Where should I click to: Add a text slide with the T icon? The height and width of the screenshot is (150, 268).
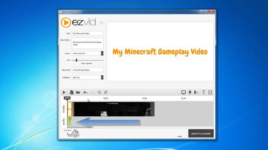204,92
